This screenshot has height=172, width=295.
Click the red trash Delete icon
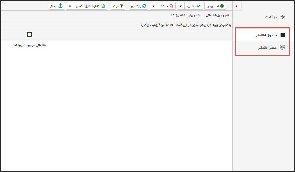coord(171,6)
